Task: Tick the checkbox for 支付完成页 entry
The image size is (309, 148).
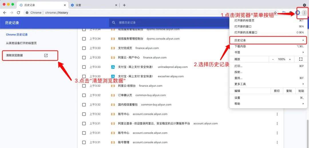Action: [x=84, y=48]
